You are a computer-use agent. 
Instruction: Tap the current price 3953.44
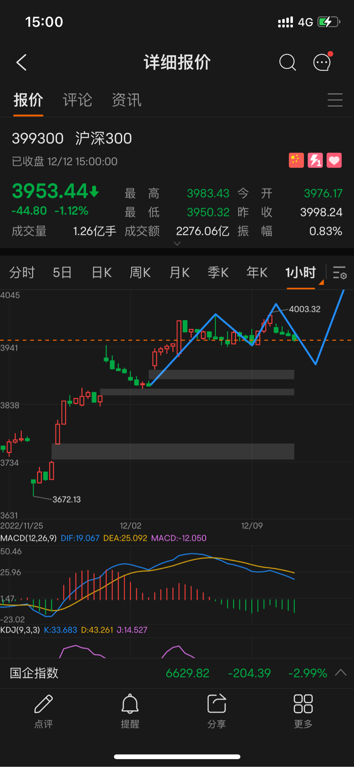[50, 191]
